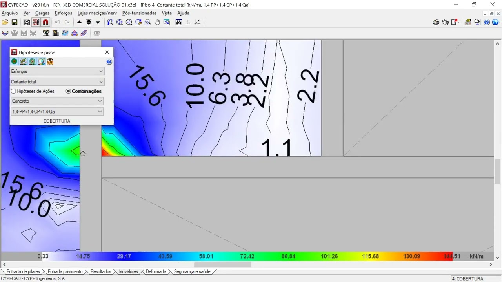The width and height of the screenshot is (502, 282).
Task: Click the blue slab deflection icon in second toolbar
Action: (5, 33)
